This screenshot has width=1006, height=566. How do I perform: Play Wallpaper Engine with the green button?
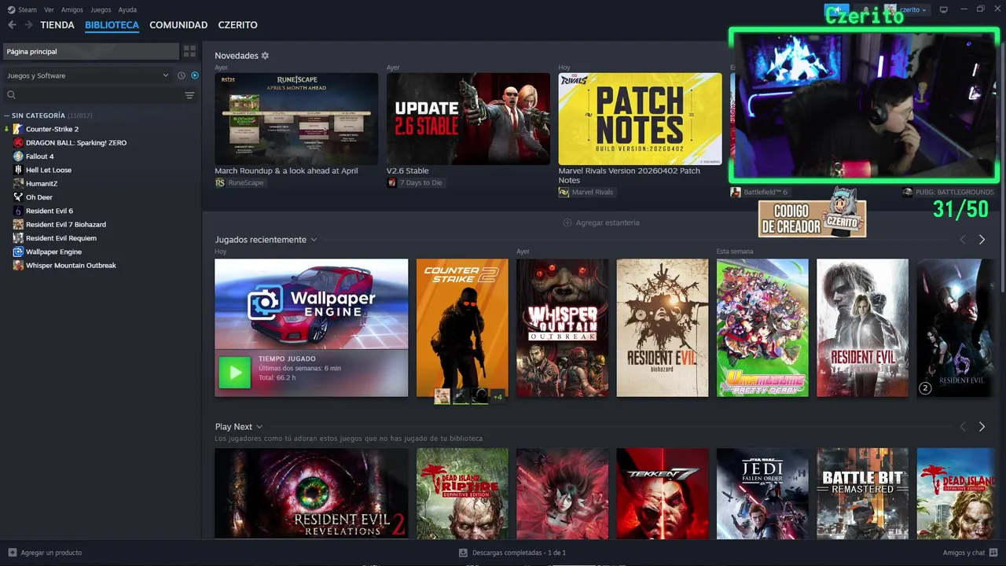[x=234, y=373]
